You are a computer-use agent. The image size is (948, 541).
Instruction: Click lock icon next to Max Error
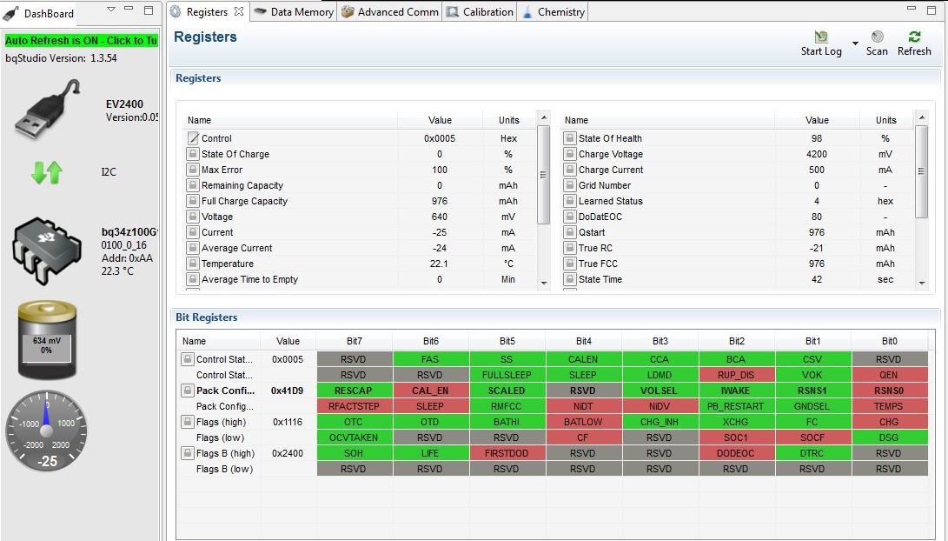192,170
